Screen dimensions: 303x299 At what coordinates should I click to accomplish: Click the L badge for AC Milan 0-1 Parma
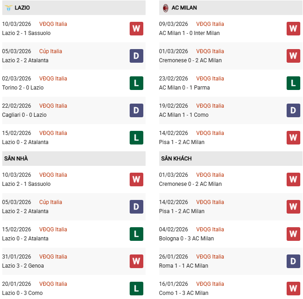(293, 83)
